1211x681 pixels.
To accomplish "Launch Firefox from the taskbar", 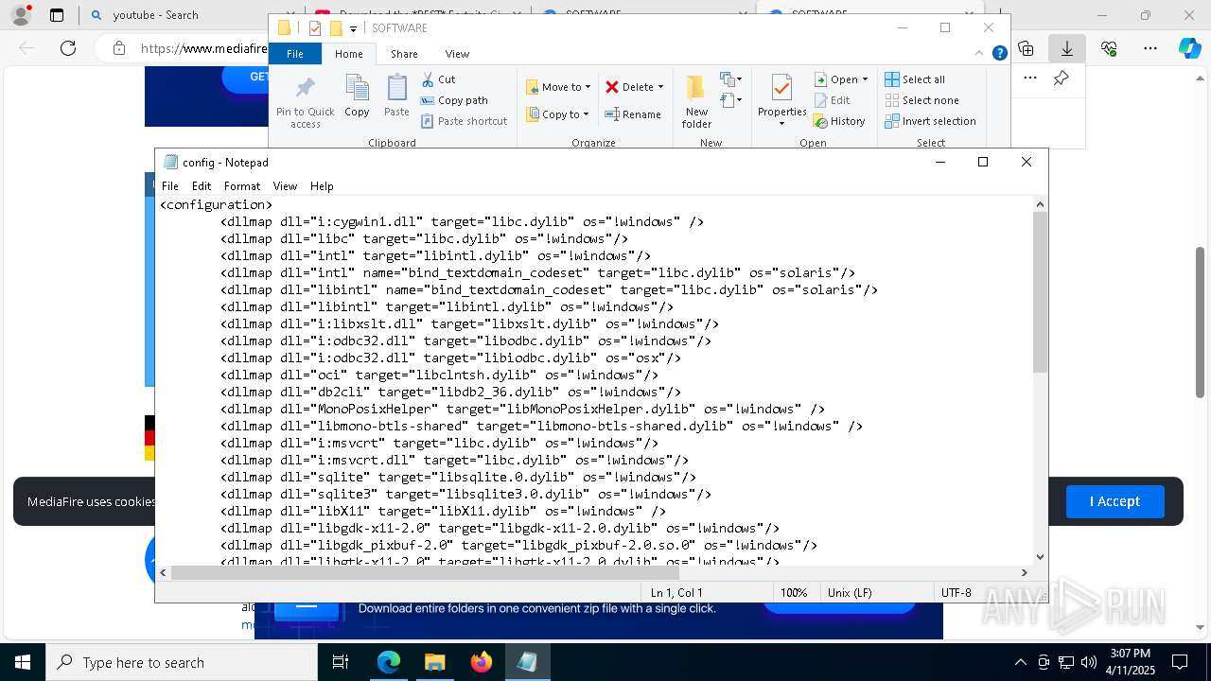I will pyautogui.click(x=481, y=662).
